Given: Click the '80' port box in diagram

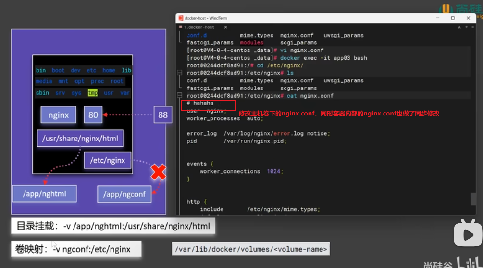Looking at the screenshot, I should [93, 115].
